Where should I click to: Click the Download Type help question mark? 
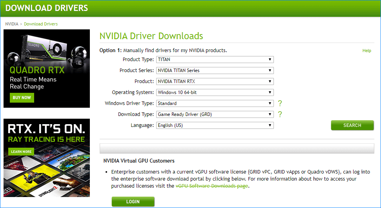click(x=280, y=114)
